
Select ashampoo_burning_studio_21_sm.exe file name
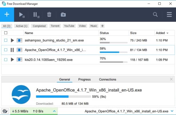click(54, 40)
